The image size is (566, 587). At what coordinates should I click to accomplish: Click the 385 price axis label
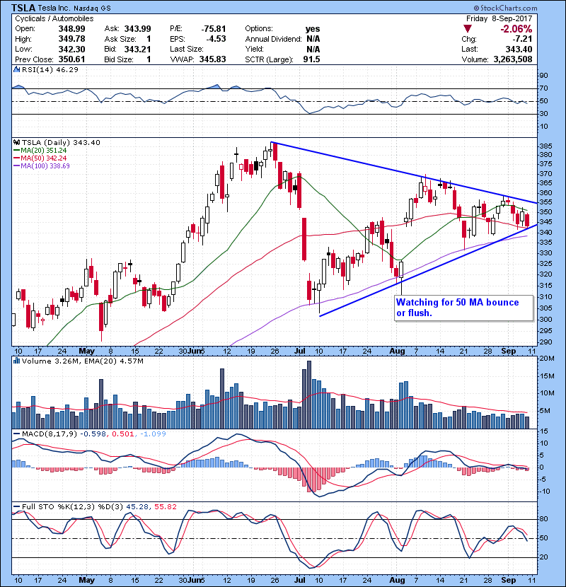545,146
